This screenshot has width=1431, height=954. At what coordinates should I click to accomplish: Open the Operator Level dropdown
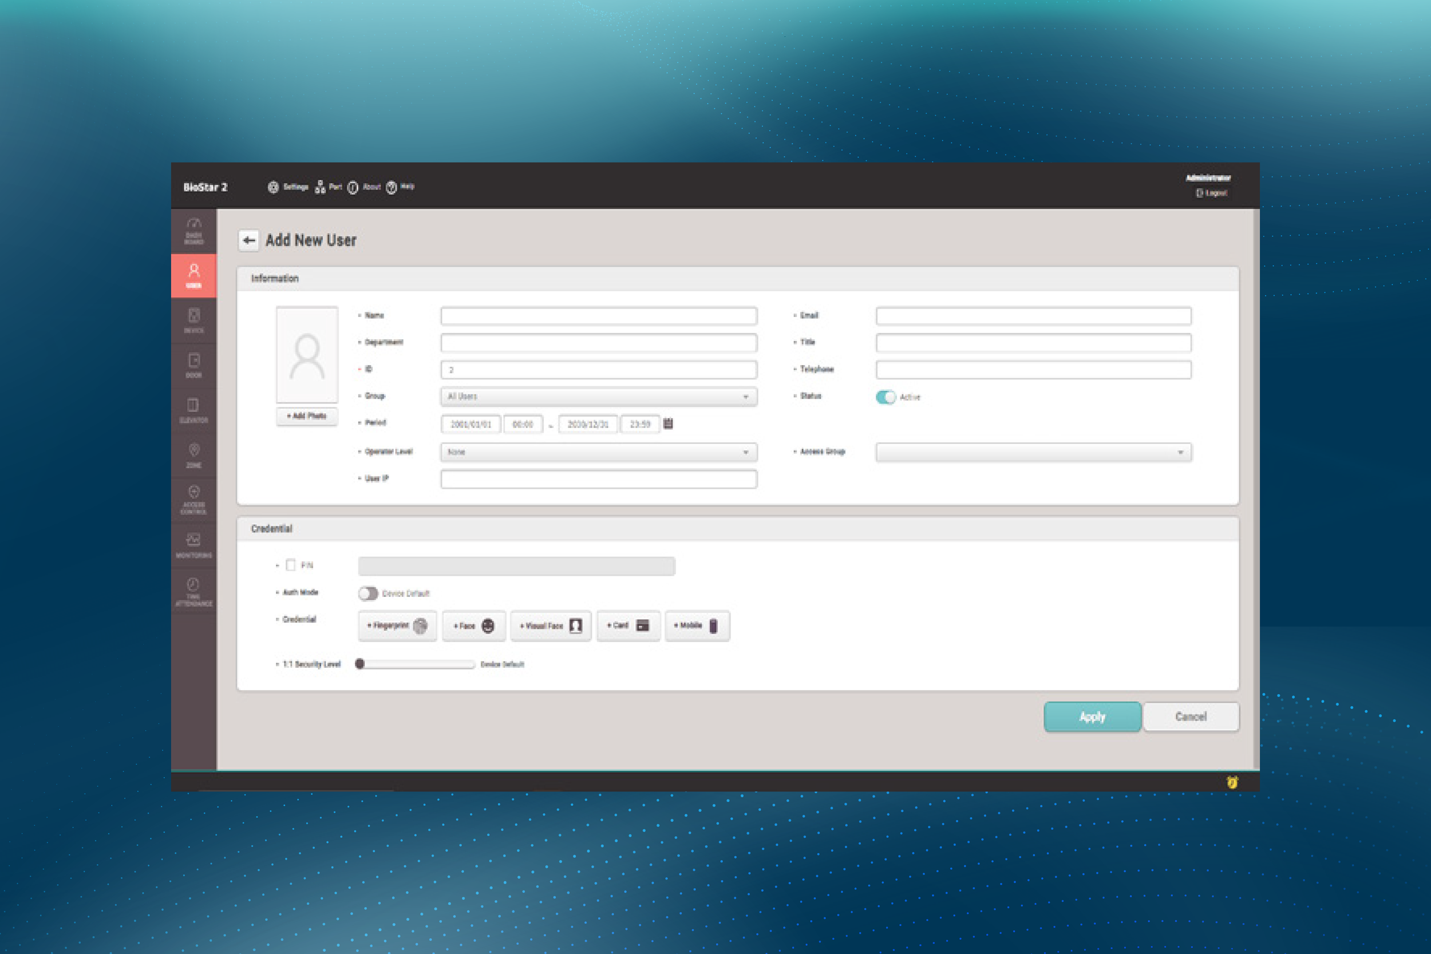tap(599, 452)
